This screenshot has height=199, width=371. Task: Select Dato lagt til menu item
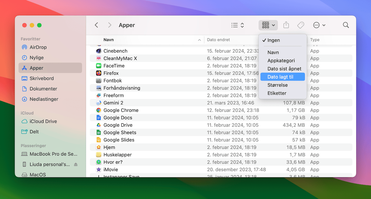[283, 77]
